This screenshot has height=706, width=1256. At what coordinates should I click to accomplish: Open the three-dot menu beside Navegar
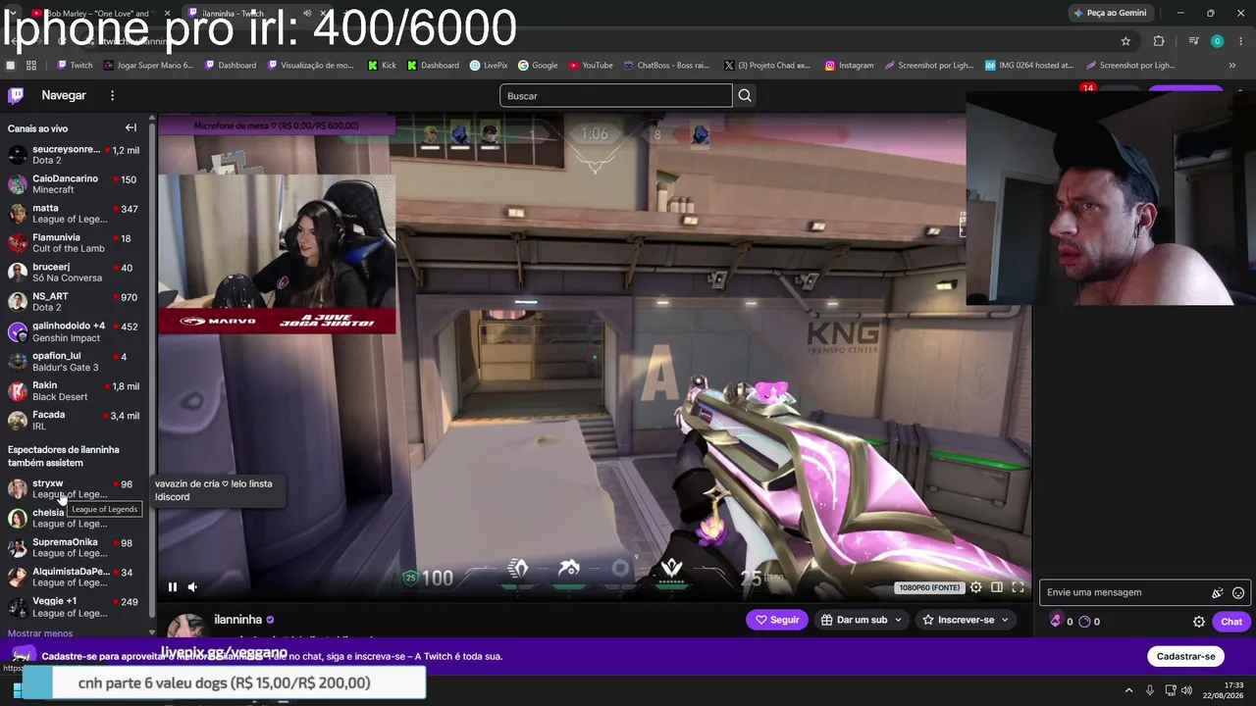coord(112,95)
